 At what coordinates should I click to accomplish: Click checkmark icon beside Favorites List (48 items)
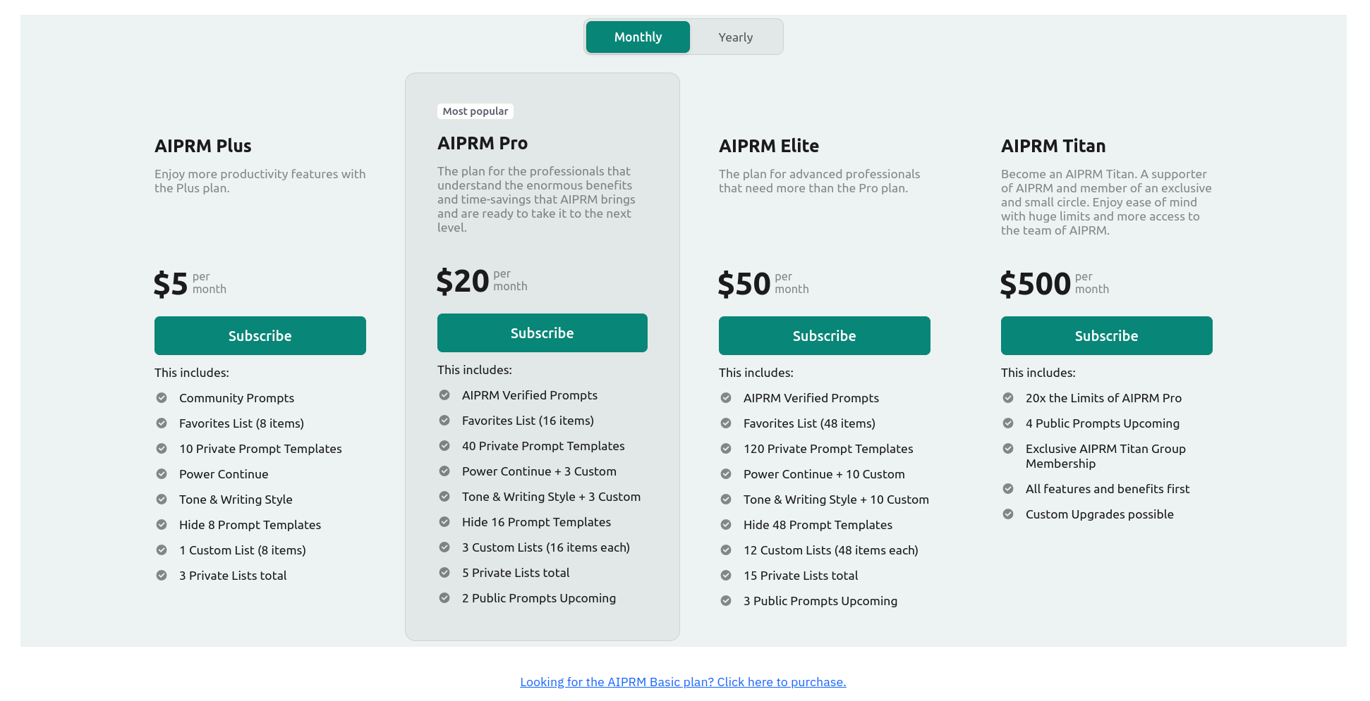tap(726, 423)
